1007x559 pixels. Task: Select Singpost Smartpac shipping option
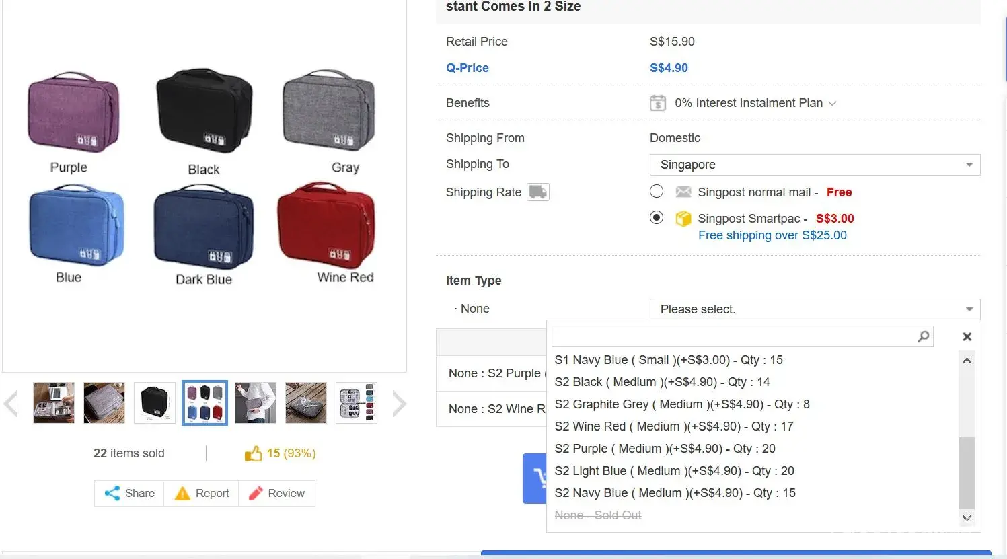click(x=657, y=217)
